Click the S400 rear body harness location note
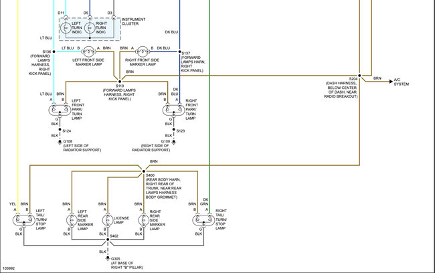This screenshot has height=273, width=435. [x=163, y=189]
